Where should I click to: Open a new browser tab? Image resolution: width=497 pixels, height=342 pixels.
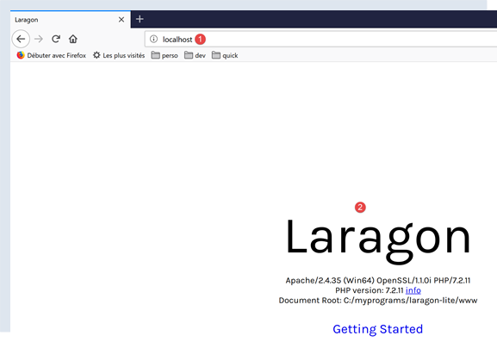pos(140,19)
